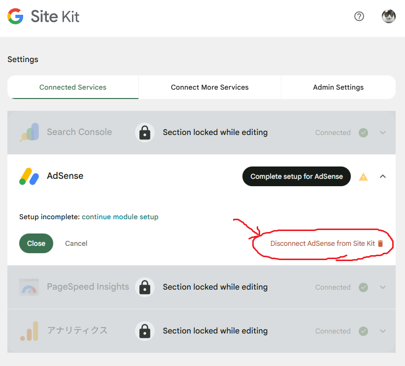
Task: Click the lock icon in Search Console row
Action: tap(145, 133)
